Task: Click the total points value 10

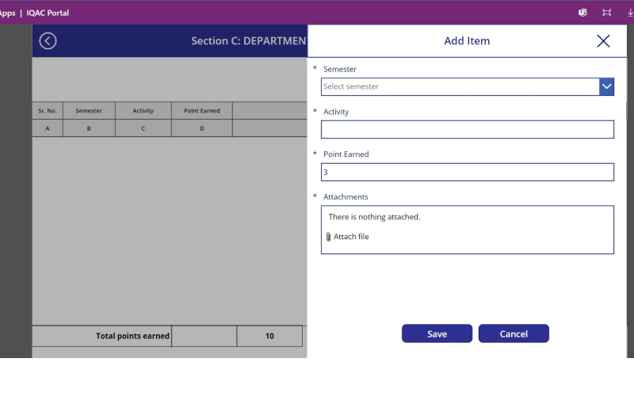Action: [x=269, y=336]
